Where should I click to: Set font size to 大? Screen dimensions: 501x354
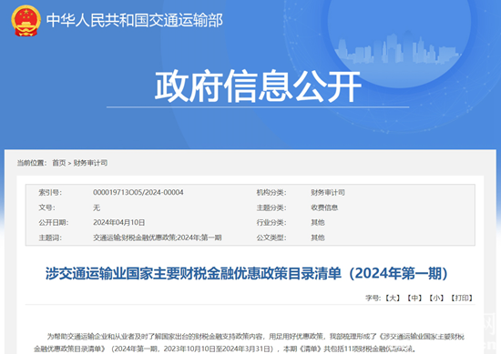393,298
